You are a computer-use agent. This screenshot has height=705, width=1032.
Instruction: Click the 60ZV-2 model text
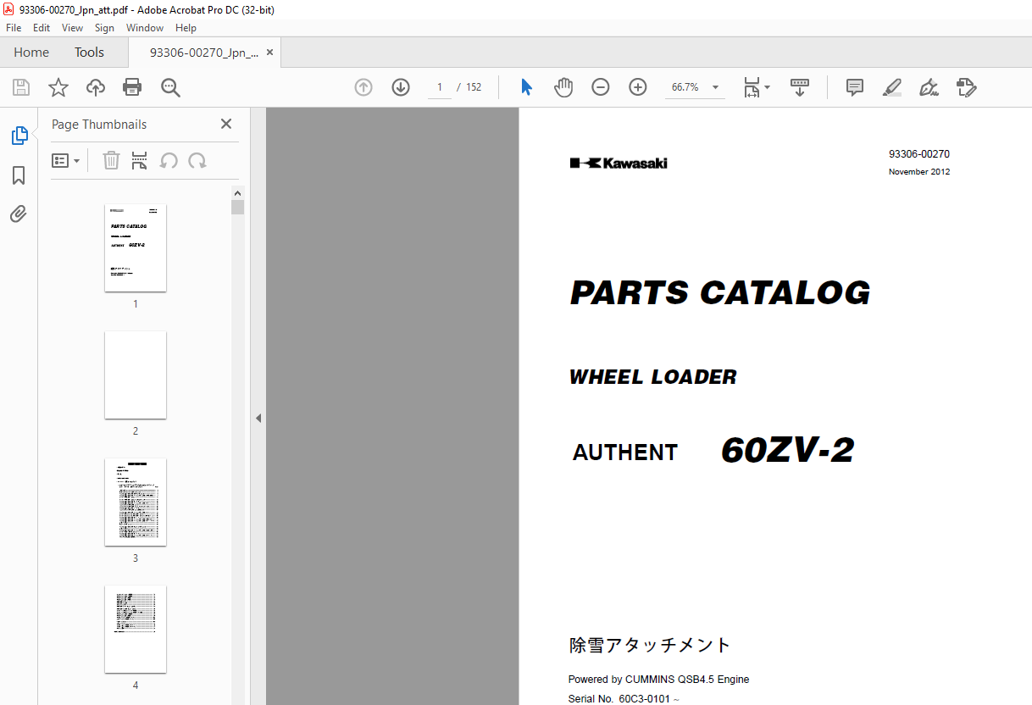point(787,450)
